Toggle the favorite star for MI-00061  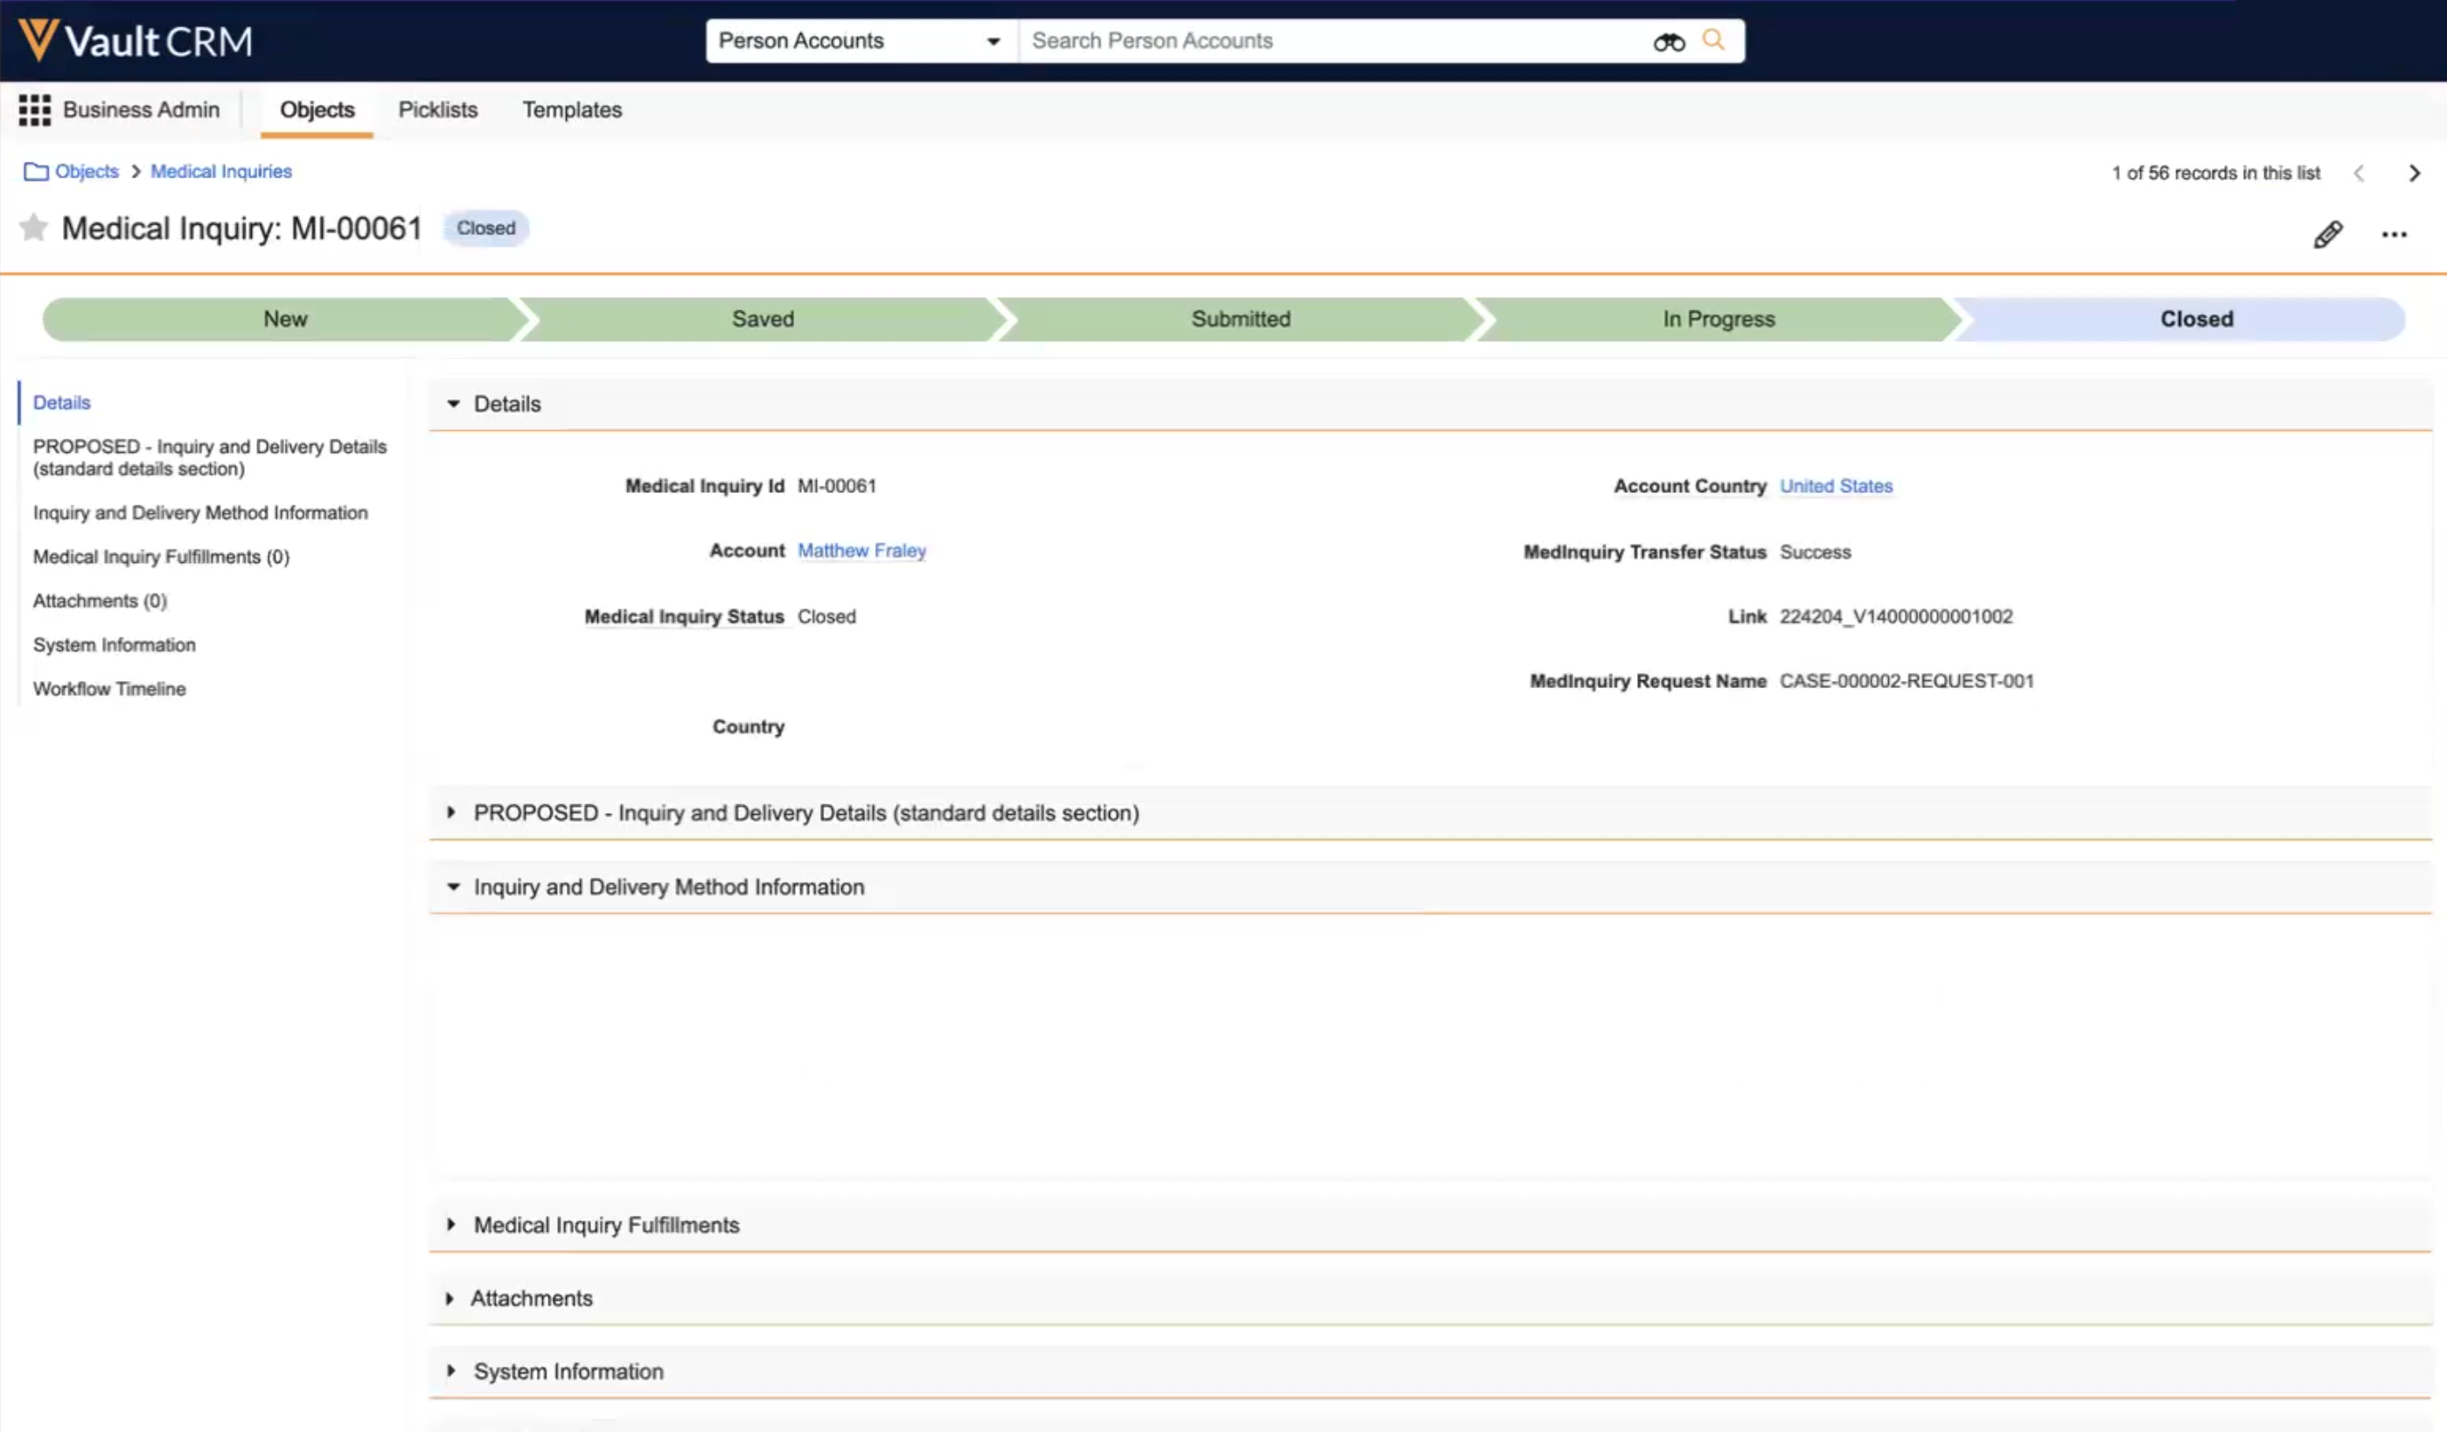[x=33, y=228]
